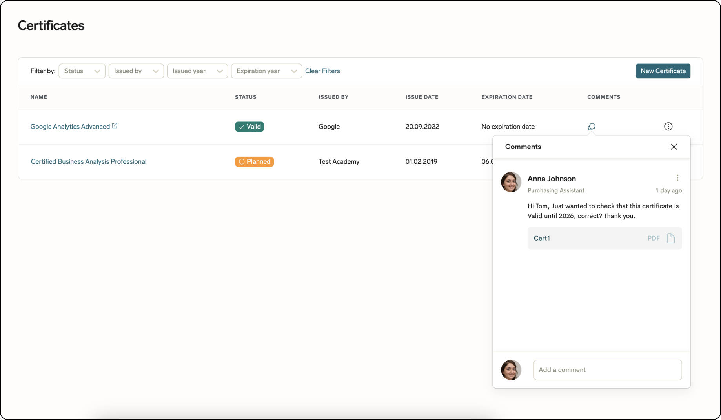Screen dimensions: 721x420
Task: Open Certified Business Analysis Professional certificate
Action: (89, 161)
